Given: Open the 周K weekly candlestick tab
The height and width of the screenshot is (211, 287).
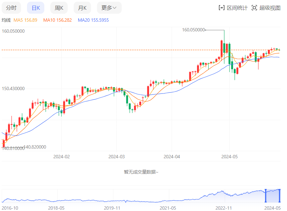Looking at the screenshot, I should (59, 8).
